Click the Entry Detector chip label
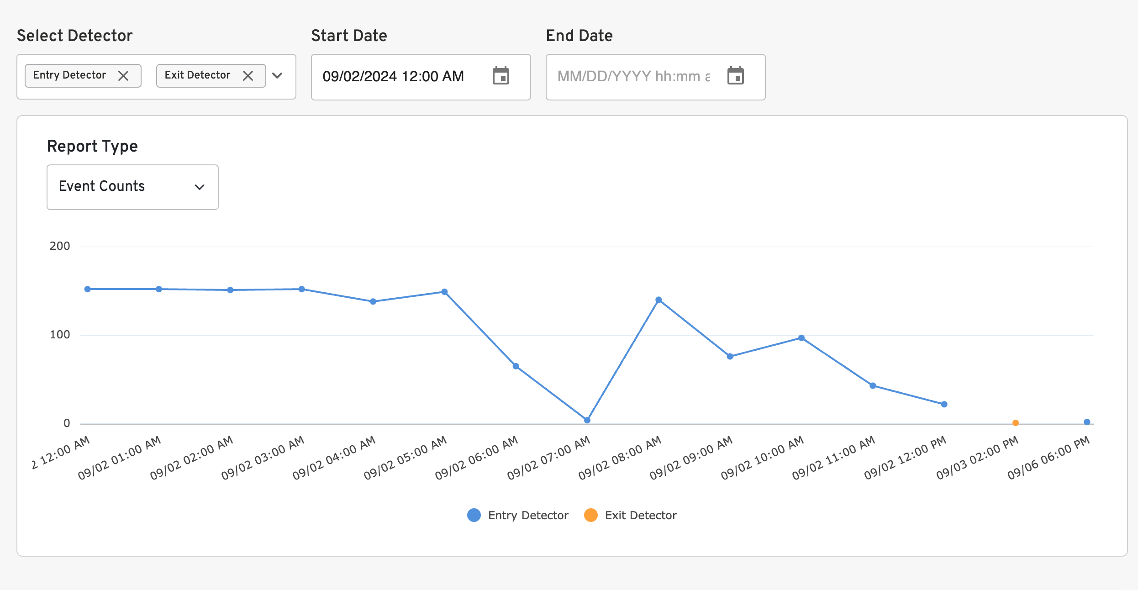1138x590 pixels. click(69, 75)
